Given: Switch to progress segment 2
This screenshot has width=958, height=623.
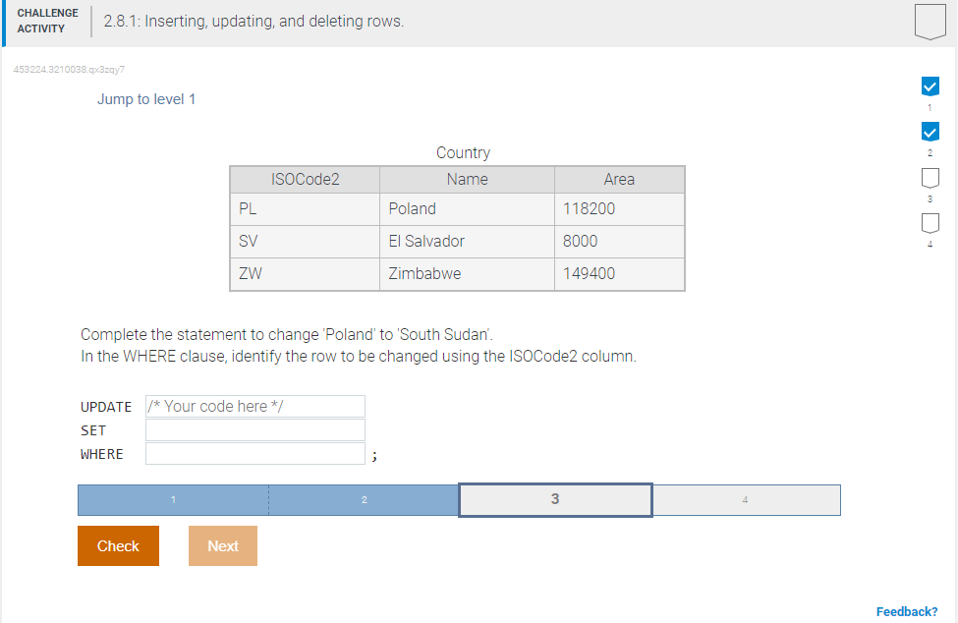Looking at the screenshot, I should [x=365, y=500].
